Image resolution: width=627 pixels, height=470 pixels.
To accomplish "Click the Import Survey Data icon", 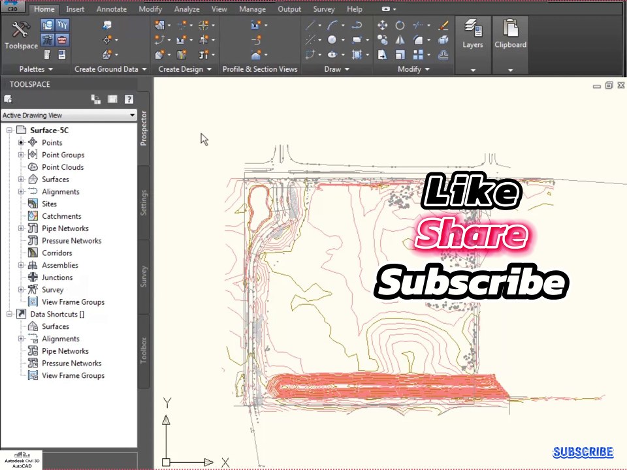I will tap(106, 25).
